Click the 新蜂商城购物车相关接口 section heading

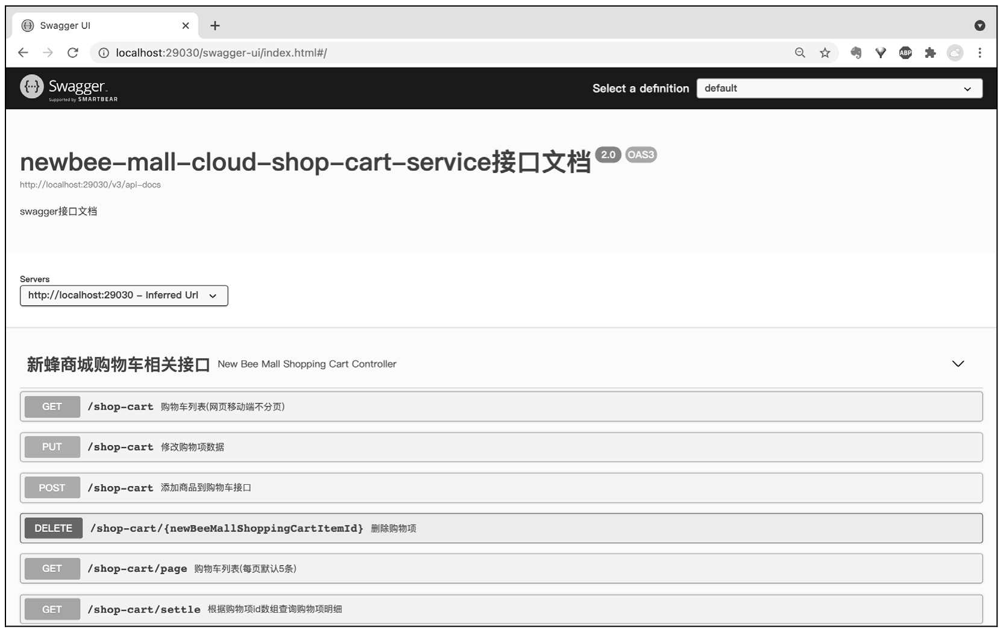(x=118, y=364)
